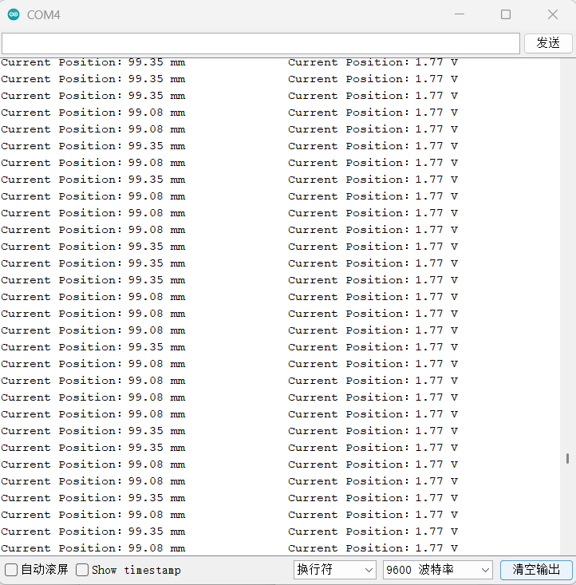
Task: Click the bottommost visible 99.08 mm reading
Action: (156, 548)
